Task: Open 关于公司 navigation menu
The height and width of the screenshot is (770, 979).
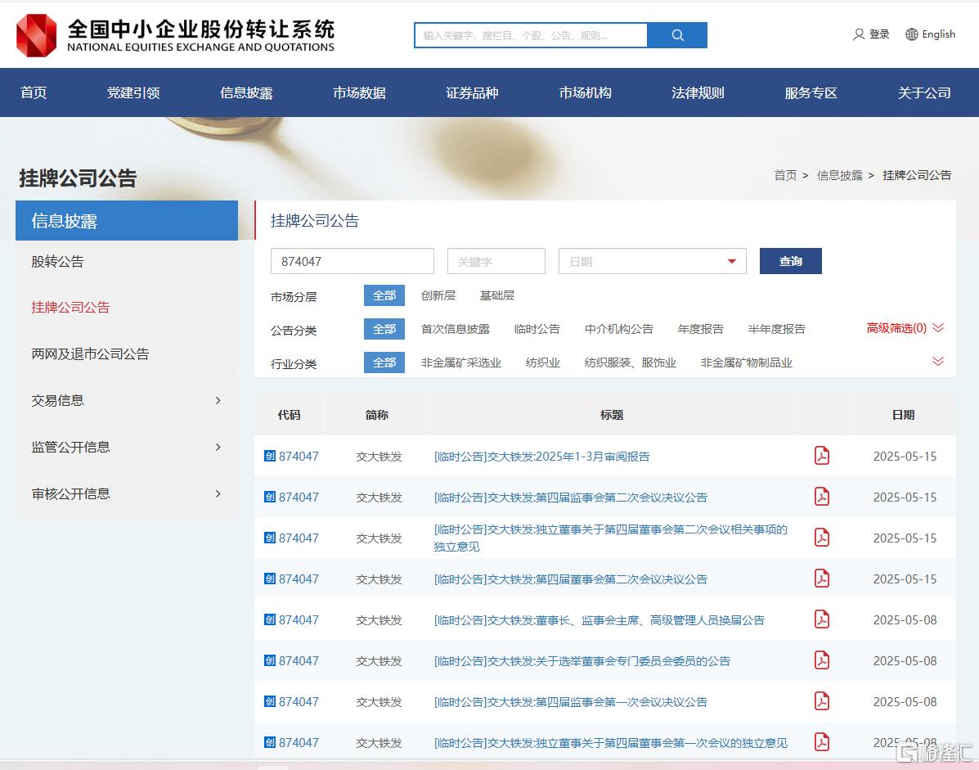Action: tap(924, 92)
